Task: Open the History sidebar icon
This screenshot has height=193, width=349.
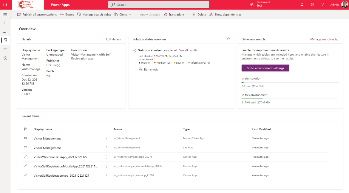Action: 5,58
